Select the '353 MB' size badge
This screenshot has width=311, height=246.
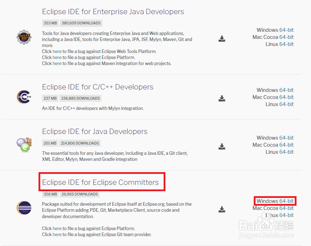point(51,23)
